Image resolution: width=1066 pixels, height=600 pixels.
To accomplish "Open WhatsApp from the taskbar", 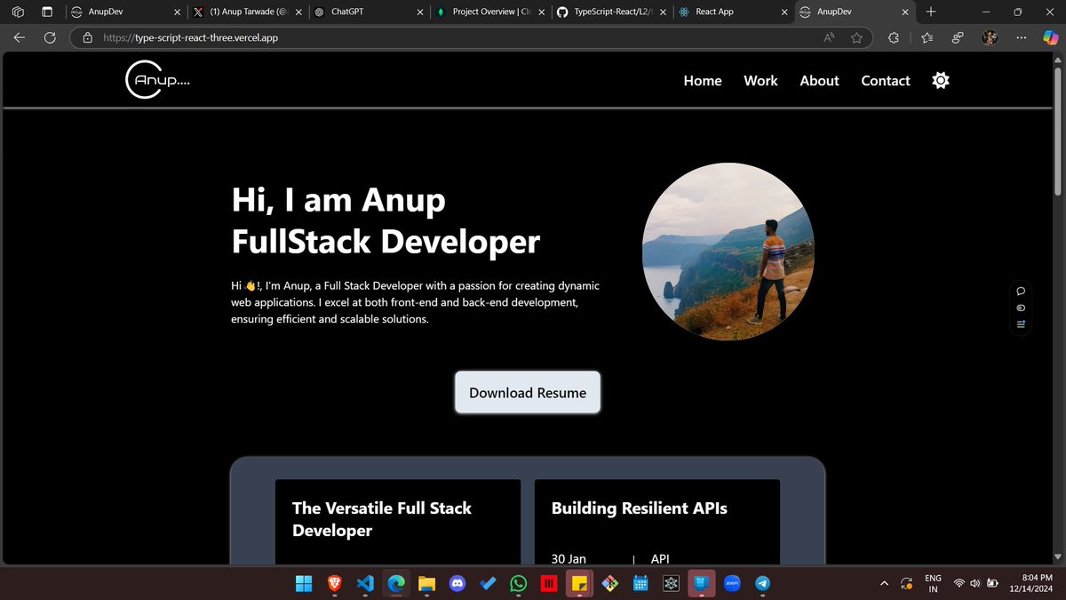I will 518,583.
